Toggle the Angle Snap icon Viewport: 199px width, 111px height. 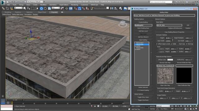tap(80, 8)
